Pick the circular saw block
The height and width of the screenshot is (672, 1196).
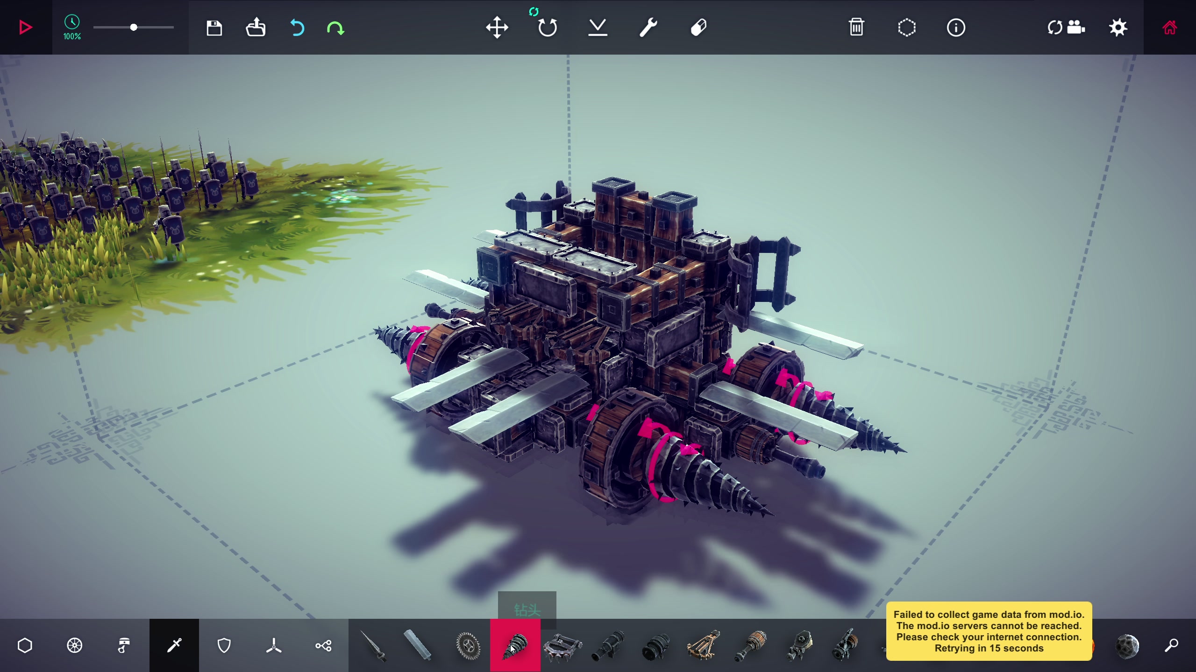coord(468,646)
